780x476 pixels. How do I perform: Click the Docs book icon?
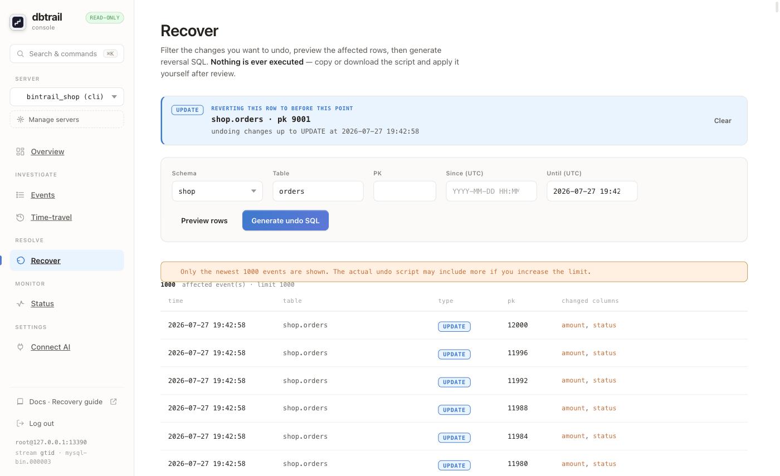(x=20, y=401)
